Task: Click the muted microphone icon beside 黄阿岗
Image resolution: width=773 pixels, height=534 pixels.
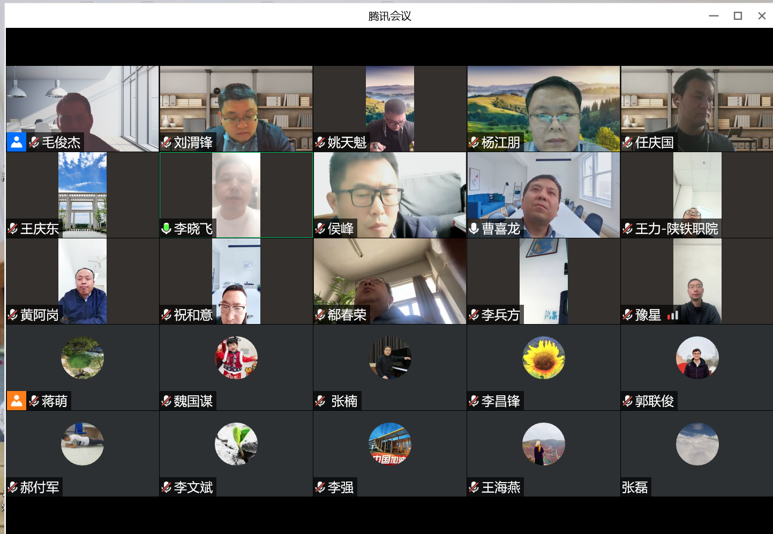Action: click(x=13, y=315)
